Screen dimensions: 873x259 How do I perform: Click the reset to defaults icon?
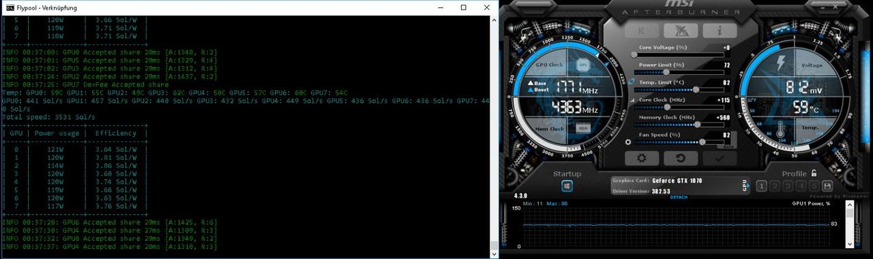tap(680, 158)
